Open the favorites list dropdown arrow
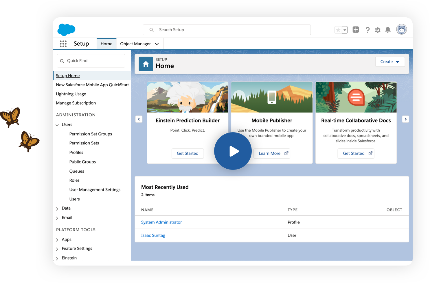Viewport: 430px width, 283px height. (x=345, y=30)
